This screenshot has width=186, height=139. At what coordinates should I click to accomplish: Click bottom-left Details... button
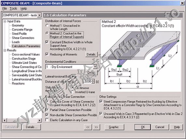[x=32, y=127]
